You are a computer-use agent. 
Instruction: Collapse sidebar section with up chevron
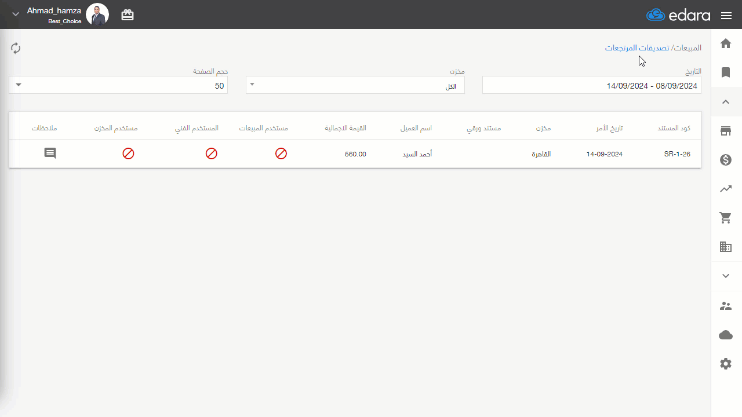click(x=726, y=102)
